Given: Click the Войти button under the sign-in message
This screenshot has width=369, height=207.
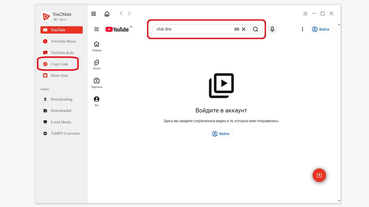Looking at the screenshot, I should pyautogui.click(x=221, y=134).
